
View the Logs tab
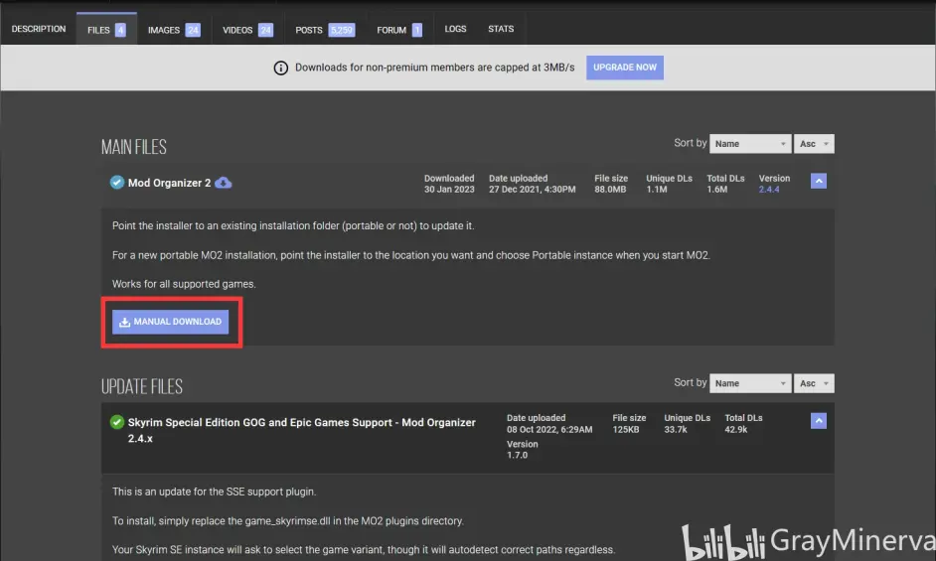(456, 30)
